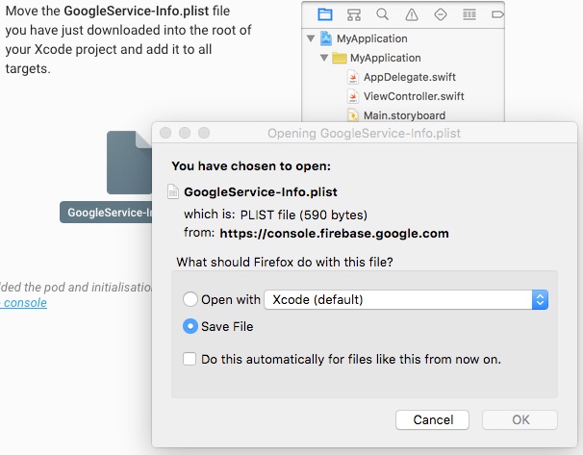Collapse the MyApplication folder disclosure triangle
This screenshot has height=455, width=583.
(324, 58)
